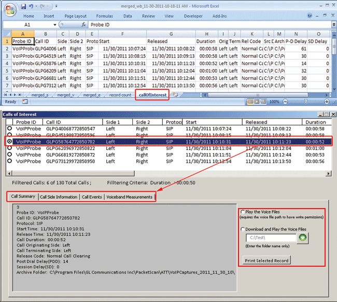Open the Voiceband Measurements tab

click(x=130, y=197)
